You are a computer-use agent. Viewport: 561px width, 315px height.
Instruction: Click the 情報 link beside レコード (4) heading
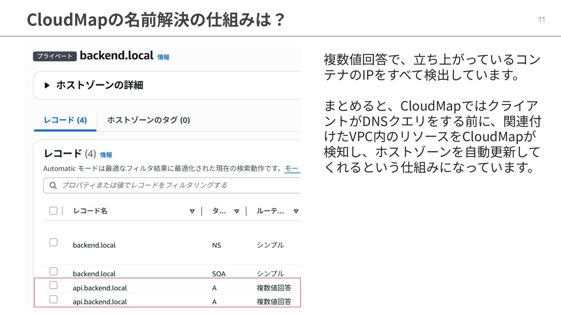(x=106, y=155)
